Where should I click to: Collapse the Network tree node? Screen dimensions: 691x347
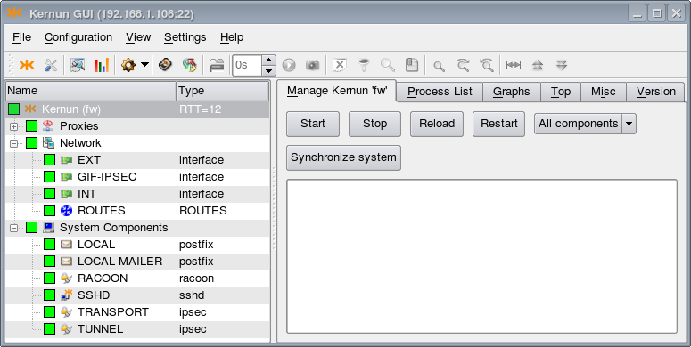tap(13, 143)
